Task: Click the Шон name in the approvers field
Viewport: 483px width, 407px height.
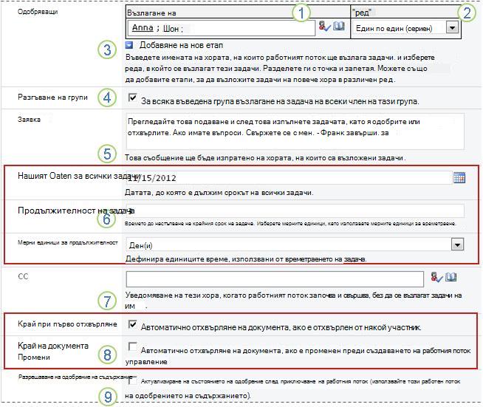Action: (x=171, y=29)
